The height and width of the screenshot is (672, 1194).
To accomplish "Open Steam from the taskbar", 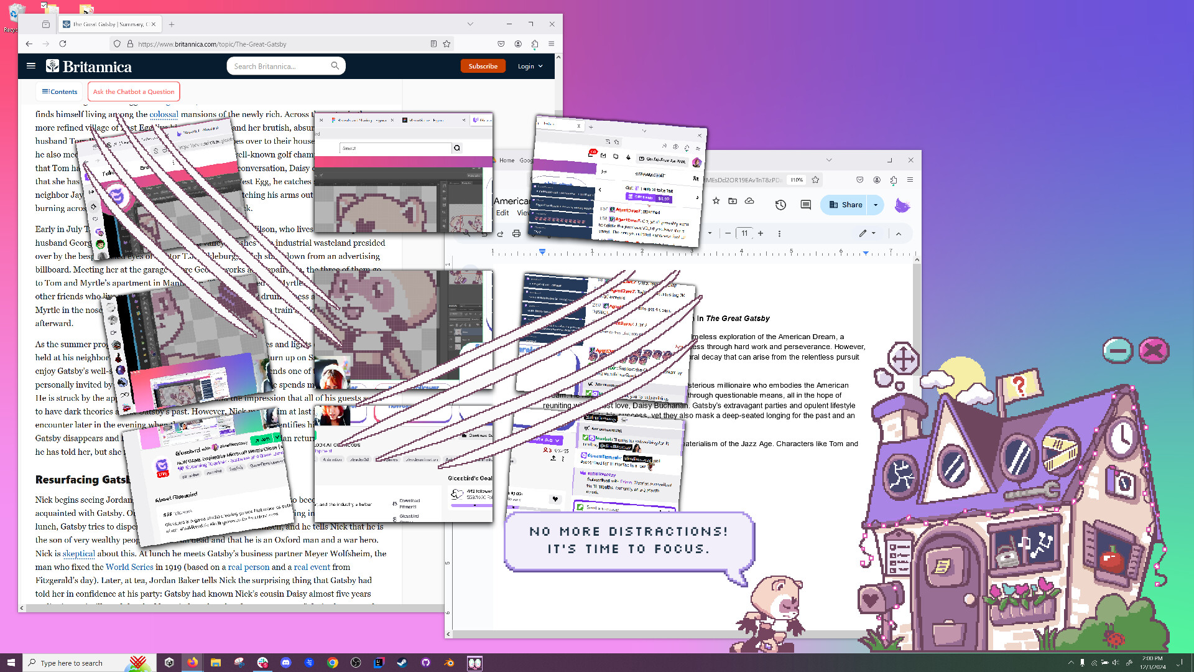I will pyautogui.click(x=402, y=663).
